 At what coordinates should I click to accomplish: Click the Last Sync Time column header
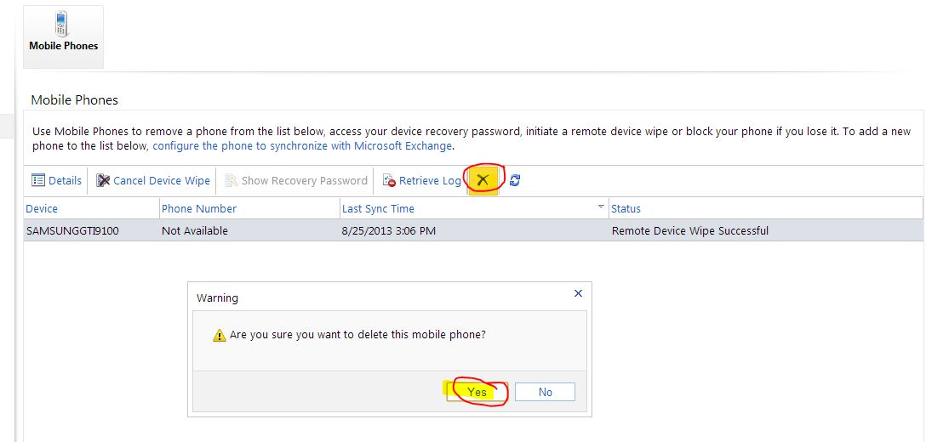[378, 208]
